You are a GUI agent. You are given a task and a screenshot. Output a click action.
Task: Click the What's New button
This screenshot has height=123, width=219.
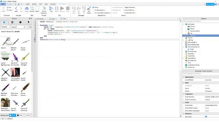210,4
